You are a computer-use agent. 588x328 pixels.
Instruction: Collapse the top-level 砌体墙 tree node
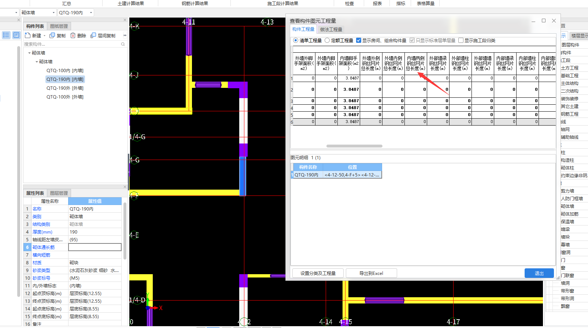click(29, 53)
